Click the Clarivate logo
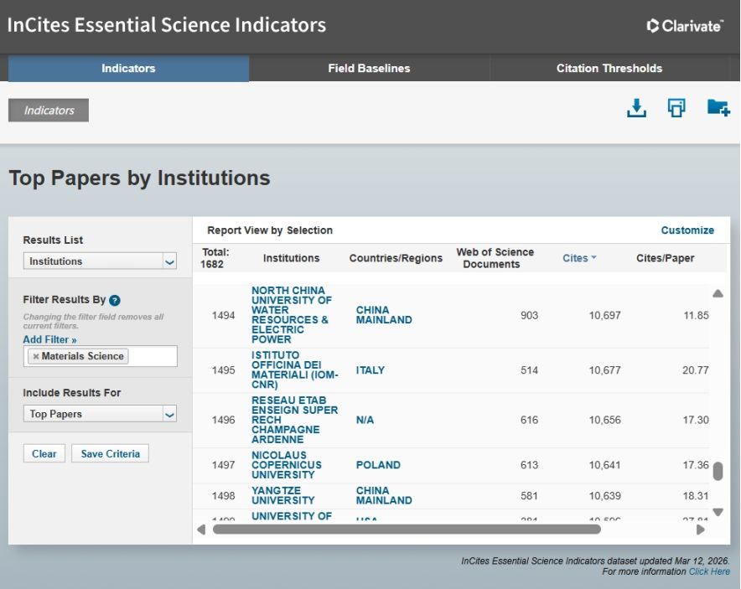The height and width of the screenshot is (589, 741). [684, 26]
